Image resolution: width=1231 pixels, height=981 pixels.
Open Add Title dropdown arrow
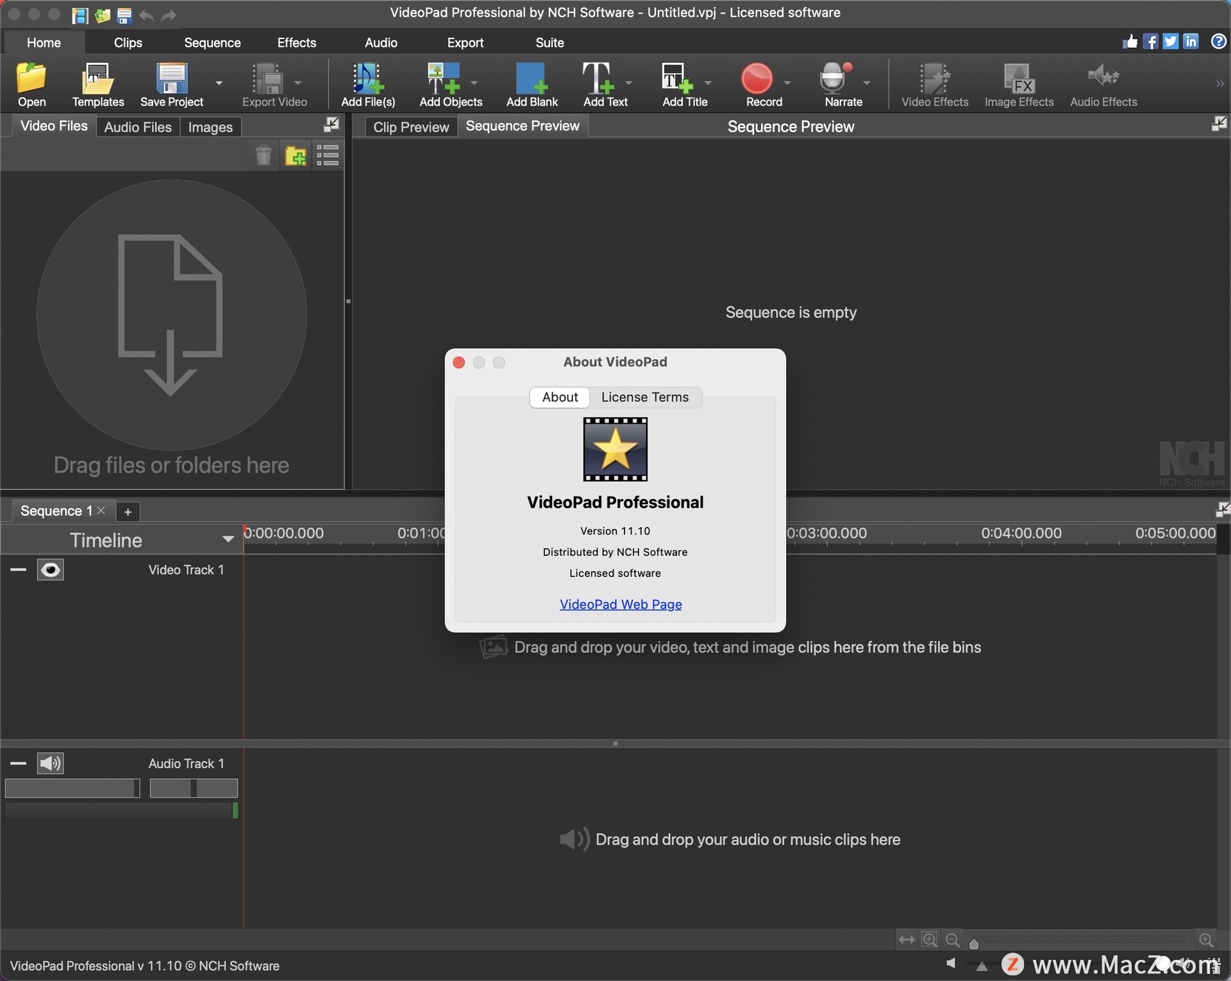pos(708,83)
